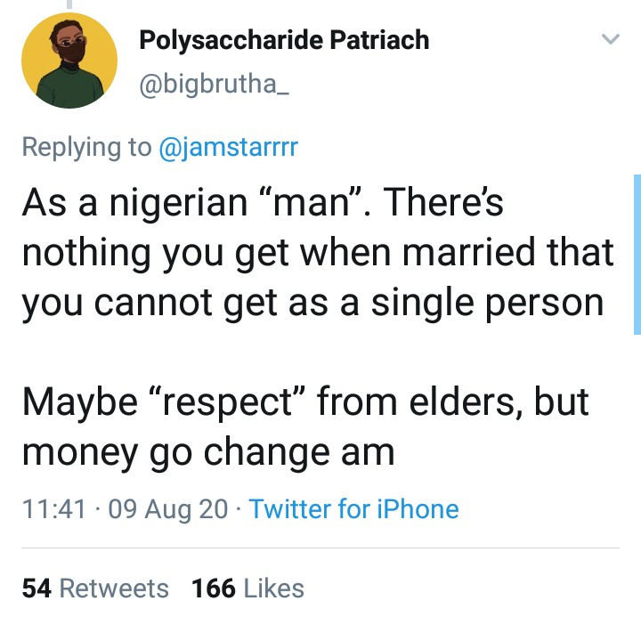Click the line money go change am
This screenshot has width=641, height=617.
click(x=208, y=453)
